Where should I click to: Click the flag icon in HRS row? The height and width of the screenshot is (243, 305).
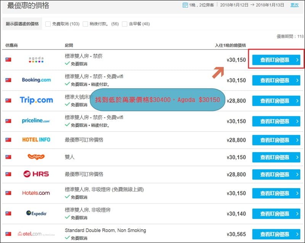[x=8, y=174]
